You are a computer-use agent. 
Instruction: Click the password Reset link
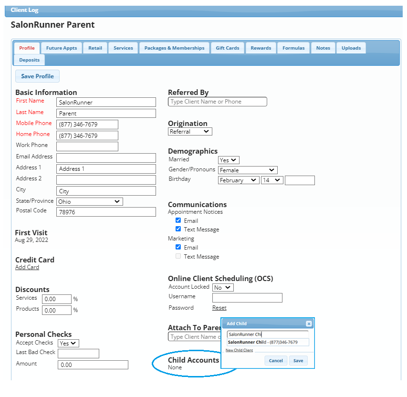click(219, 308)
